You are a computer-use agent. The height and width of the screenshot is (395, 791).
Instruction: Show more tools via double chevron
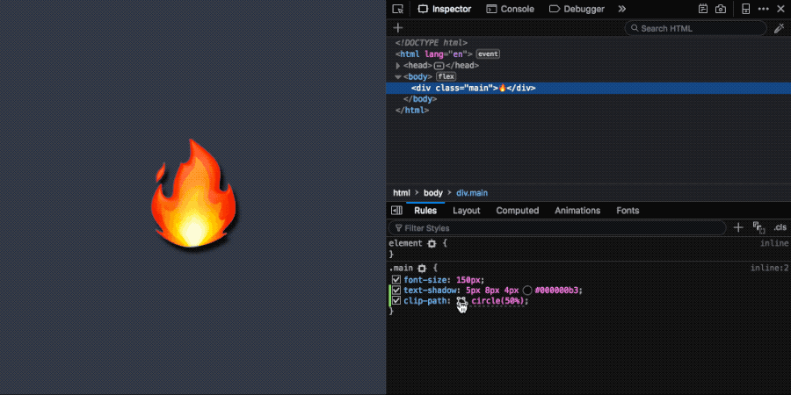(x=622, y=9)
